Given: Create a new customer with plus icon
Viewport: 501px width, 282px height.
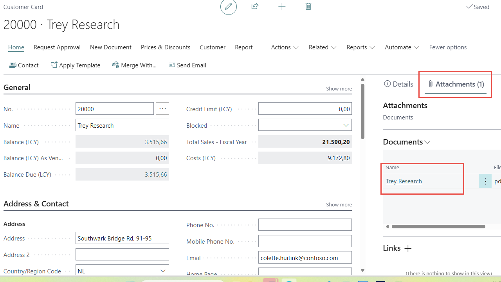Looking at the screenshot, I should pos(282,6).
